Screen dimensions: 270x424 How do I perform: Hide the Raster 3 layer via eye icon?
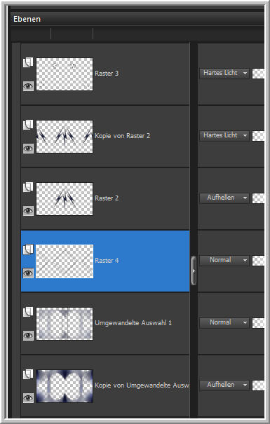[x=28, y=86]
